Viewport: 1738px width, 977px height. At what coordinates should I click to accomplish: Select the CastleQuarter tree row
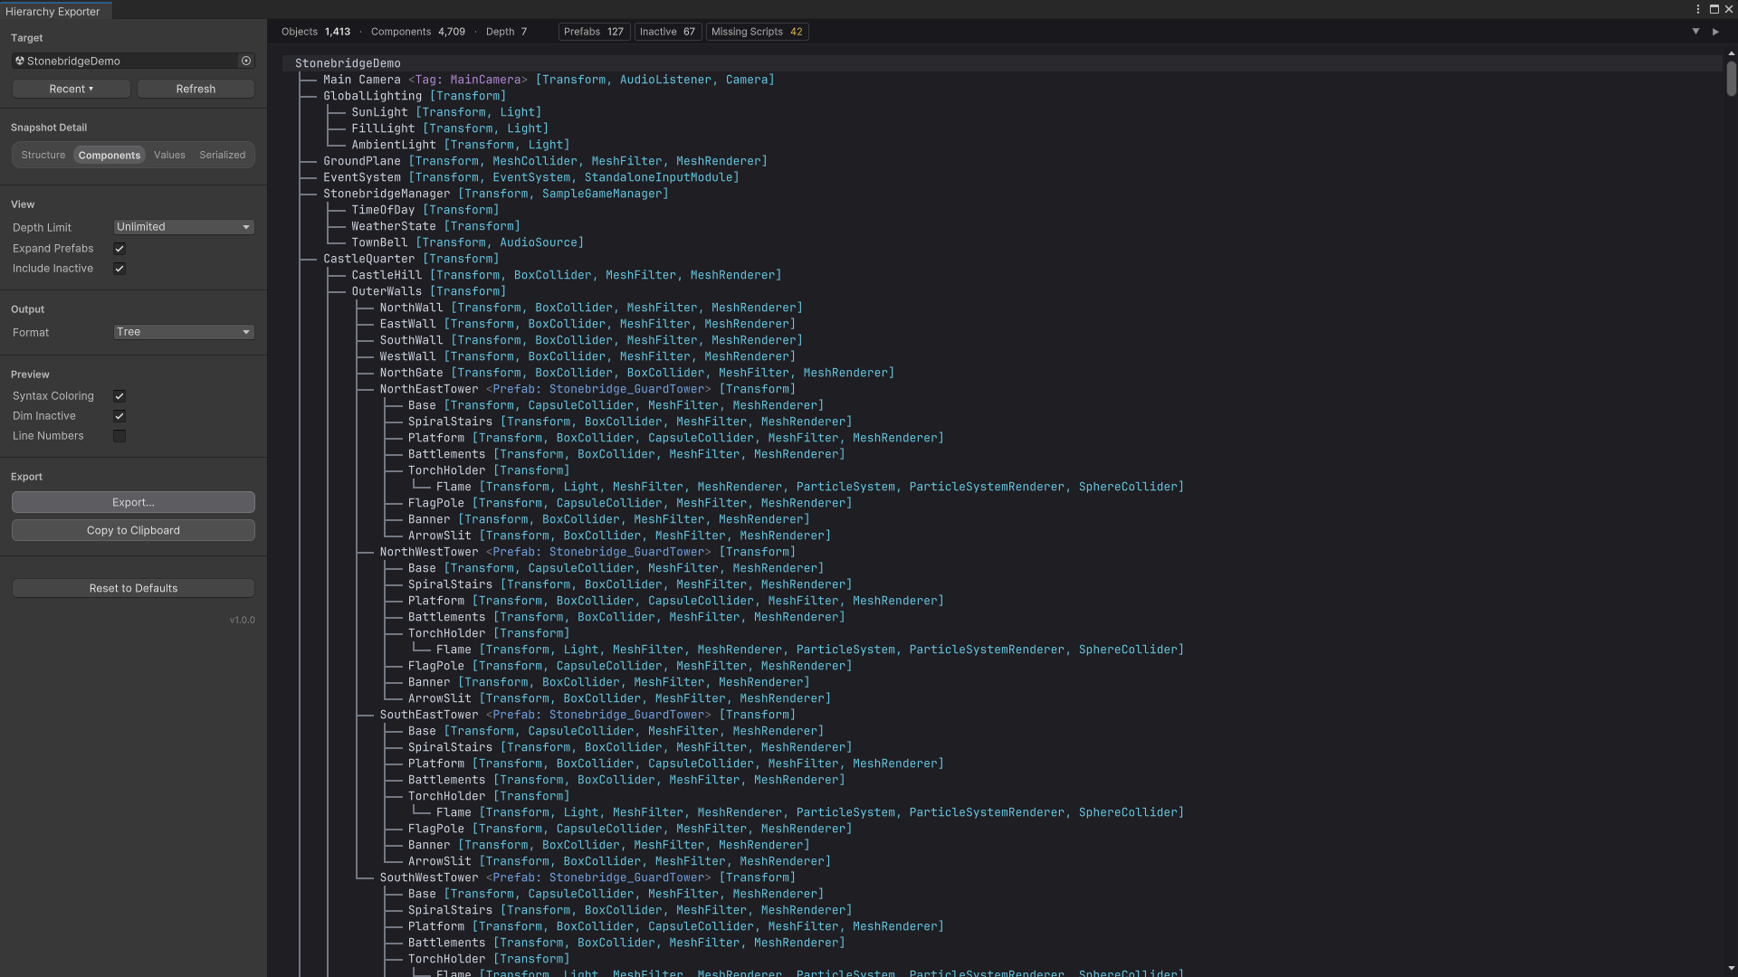tap(1002, 259)
